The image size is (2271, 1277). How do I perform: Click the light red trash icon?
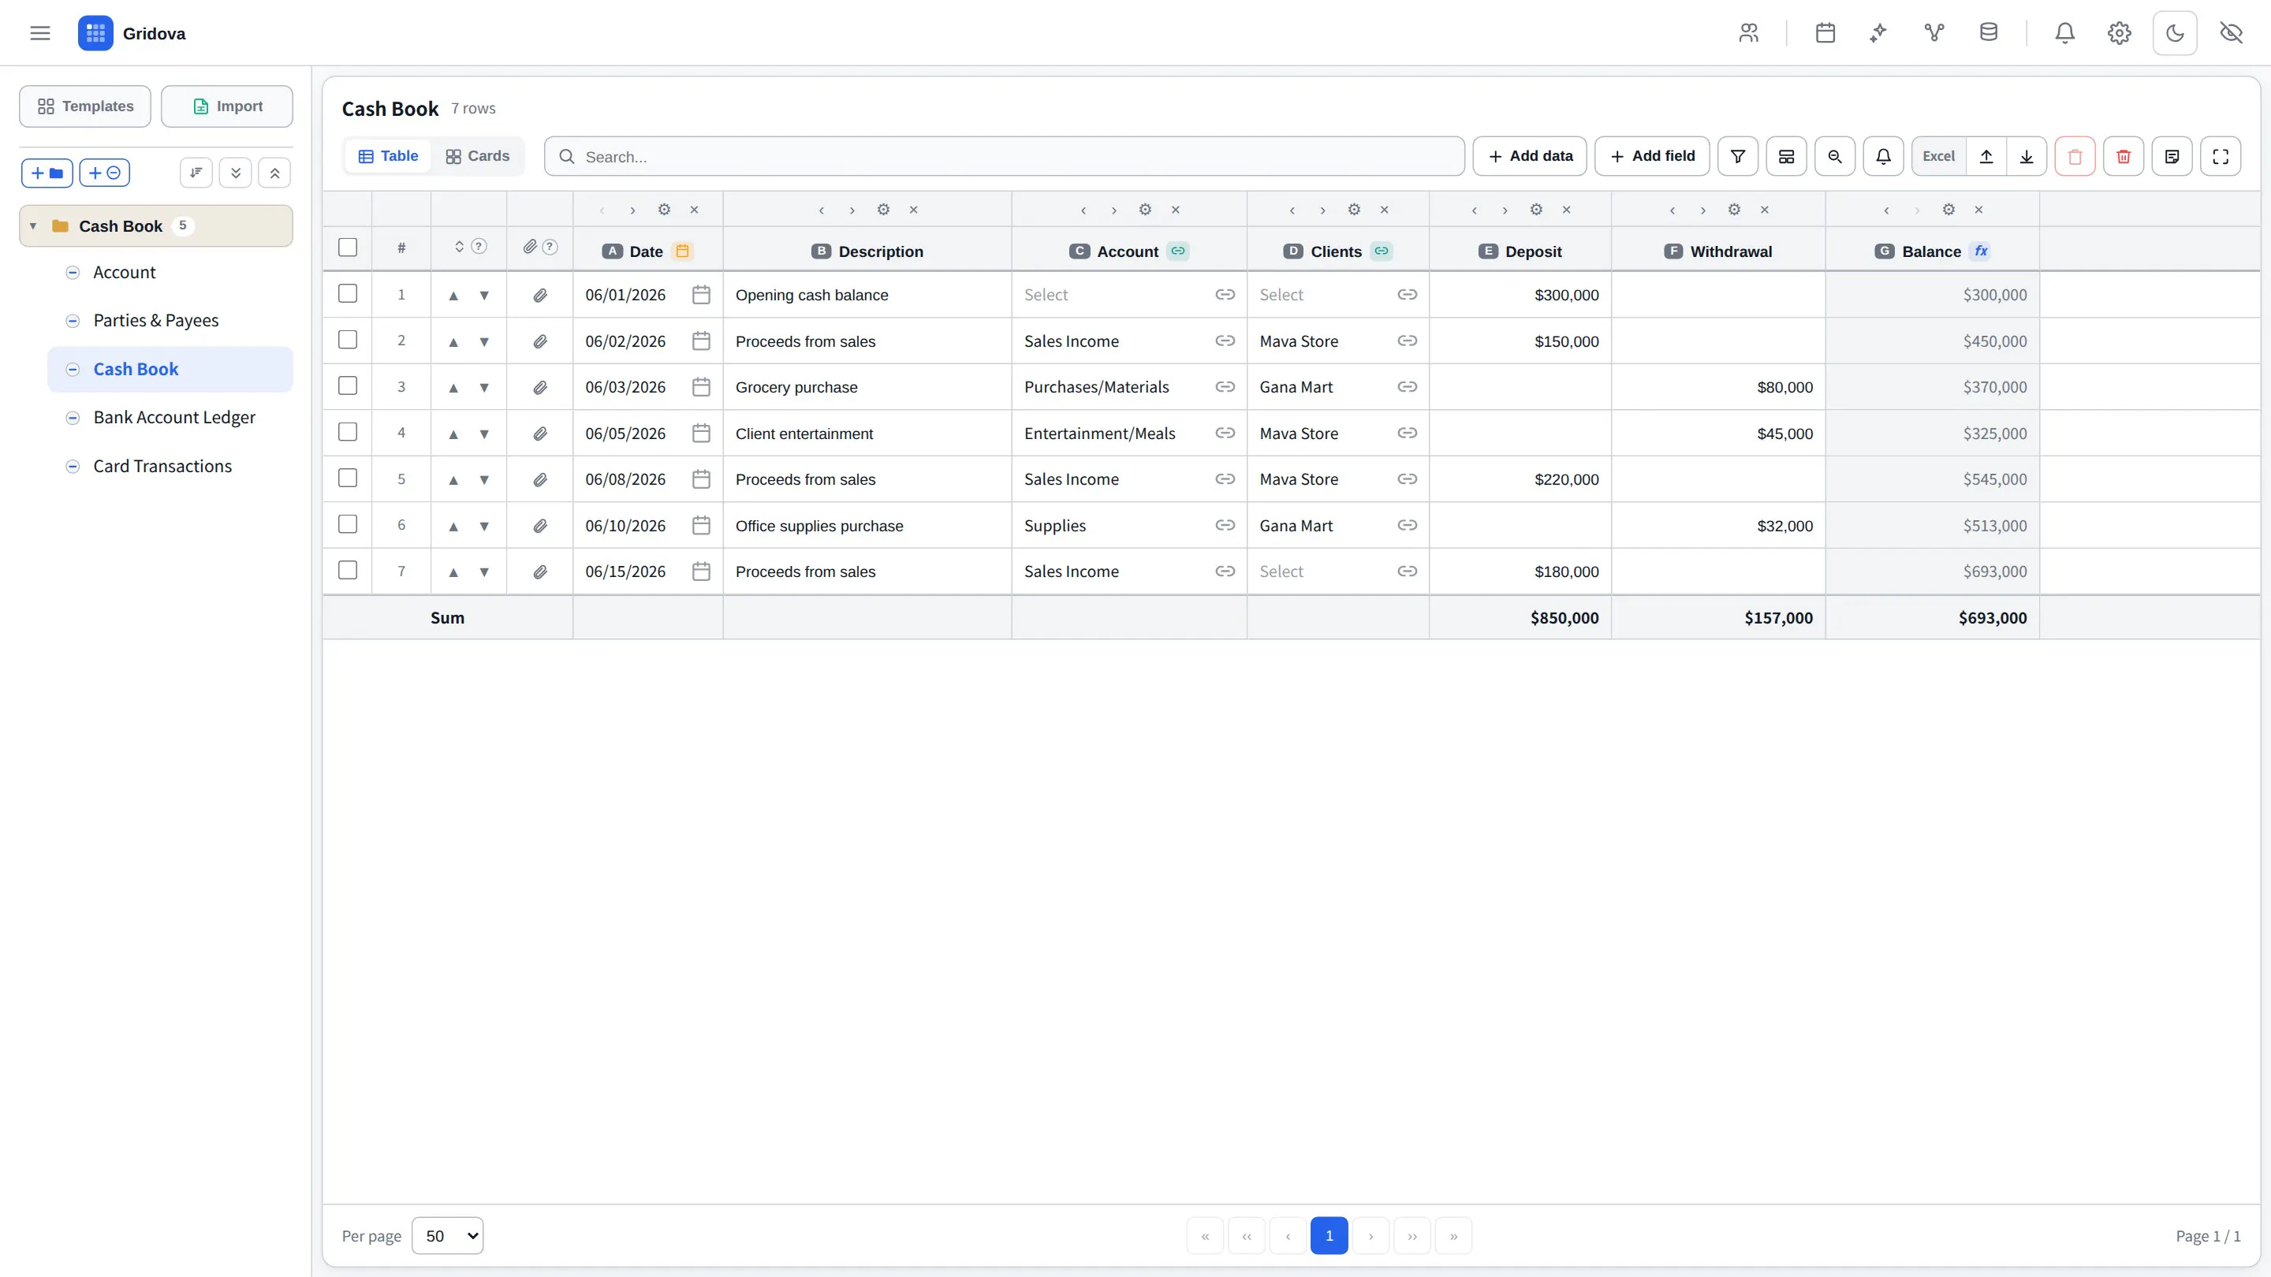2075,156
